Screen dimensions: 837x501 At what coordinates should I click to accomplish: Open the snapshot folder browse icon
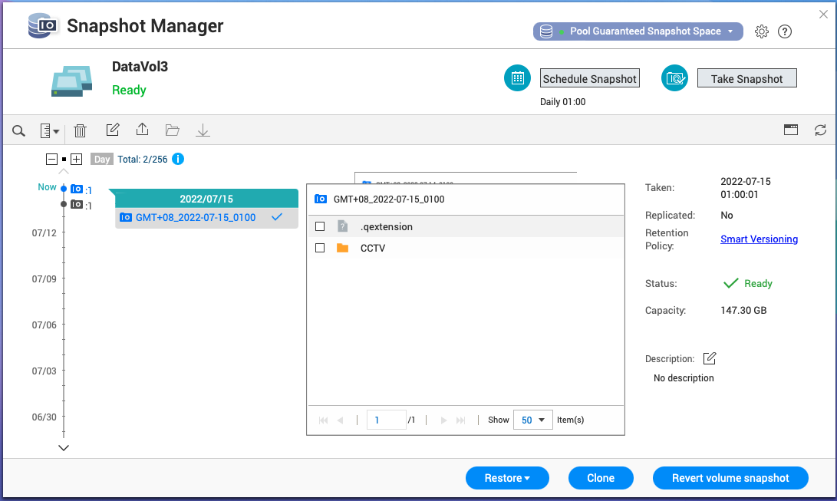(172, 130)
